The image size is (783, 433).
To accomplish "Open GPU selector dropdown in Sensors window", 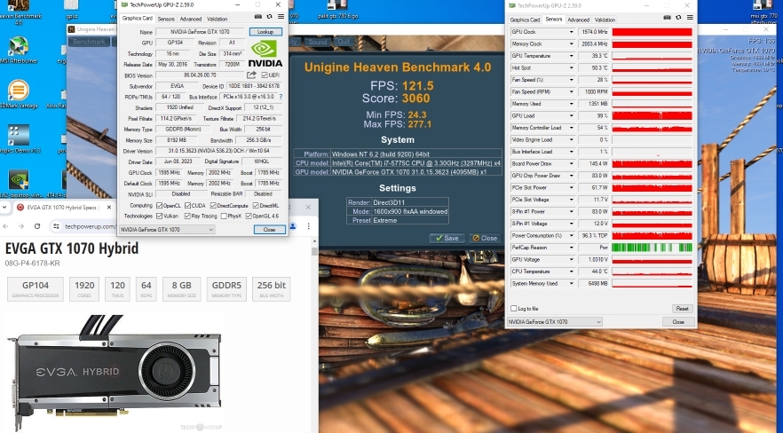I will pos(555,322).
